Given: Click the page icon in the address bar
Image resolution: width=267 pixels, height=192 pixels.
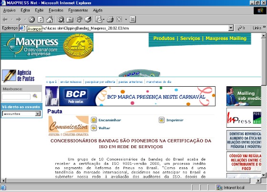Looking at the screenshot, I should (22, 28).
